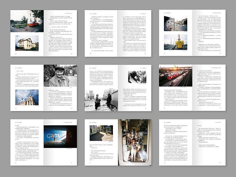Click the text below the cobblestone alley photo

101,155
